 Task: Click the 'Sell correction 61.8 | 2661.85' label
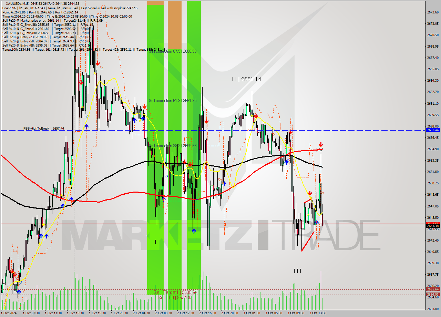[173, 101]
